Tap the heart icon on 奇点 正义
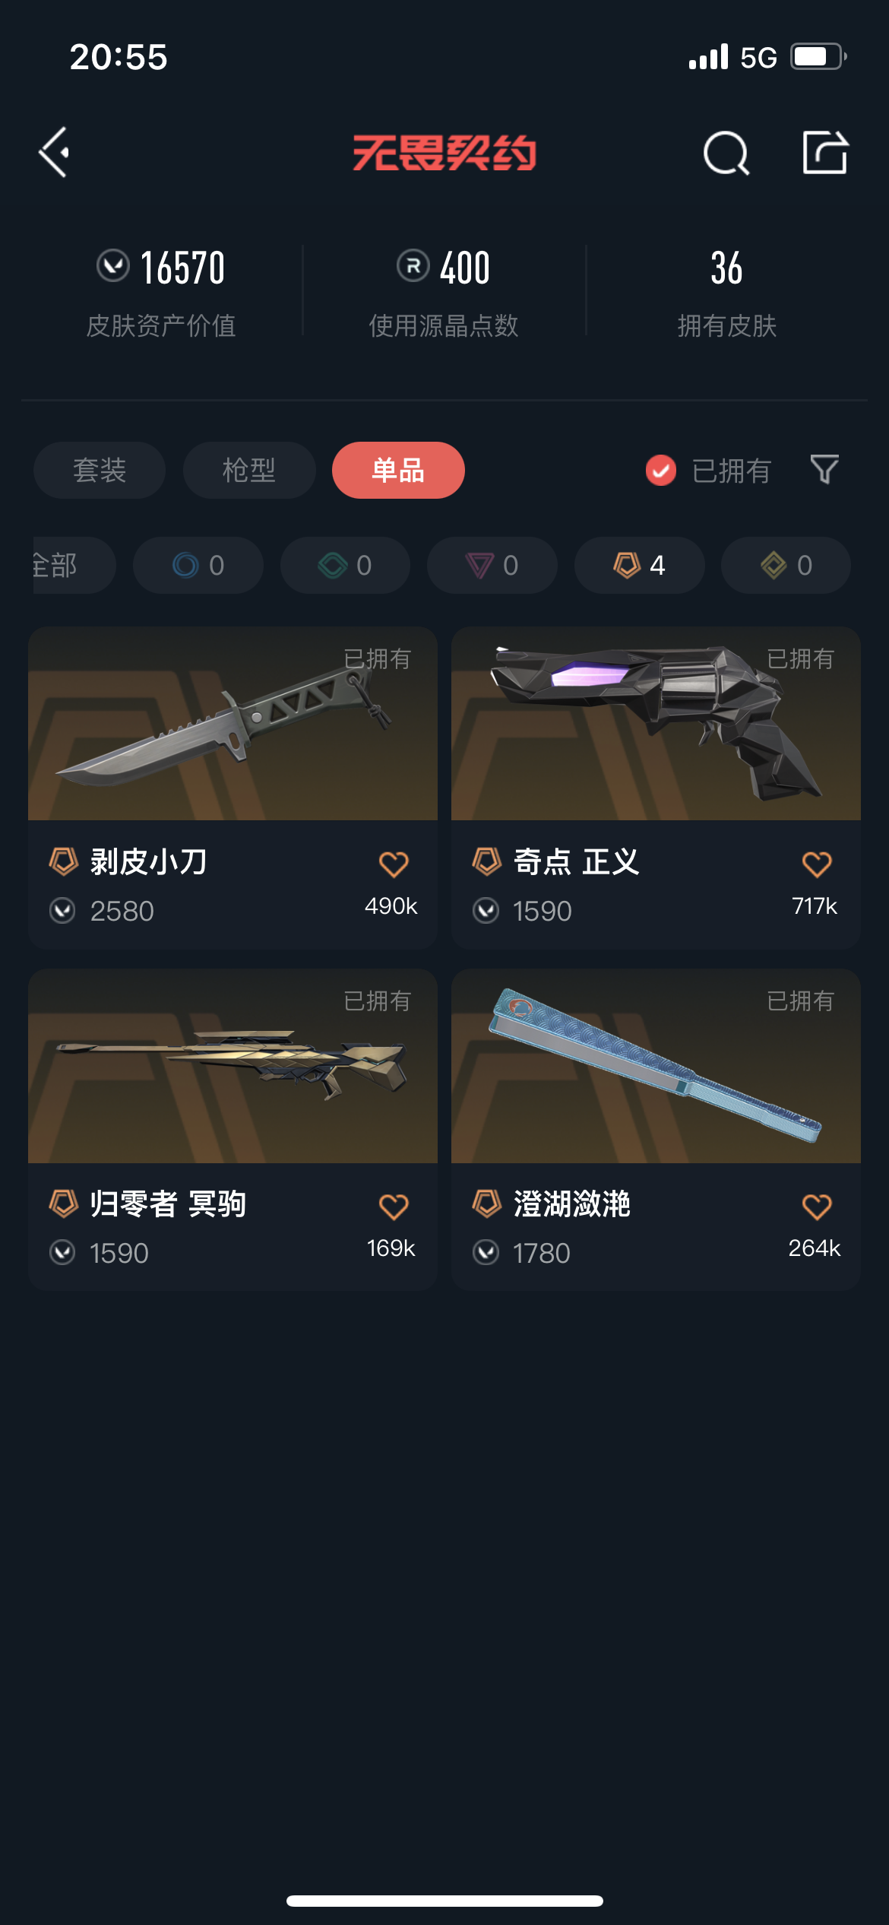The width and height of the screenshot is (889, 1925). click(817, 864)
